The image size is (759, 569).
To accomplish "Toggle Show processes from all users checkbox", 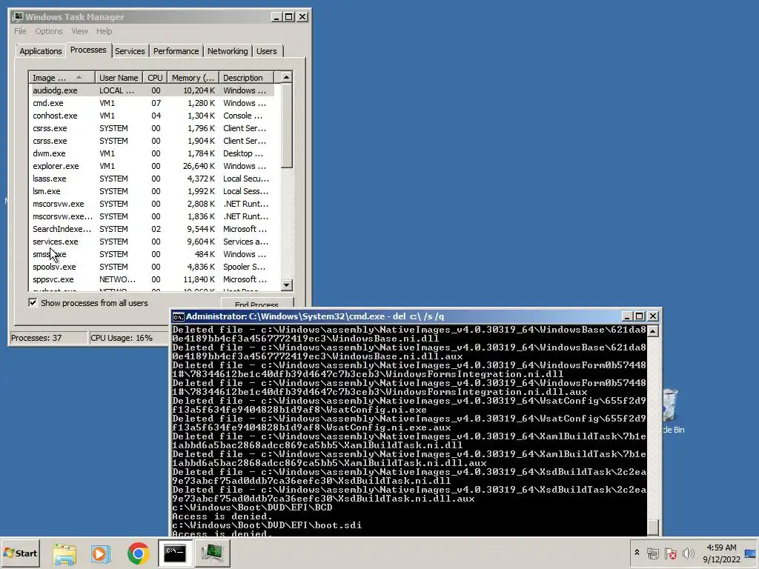I will (x=33, y=303).
